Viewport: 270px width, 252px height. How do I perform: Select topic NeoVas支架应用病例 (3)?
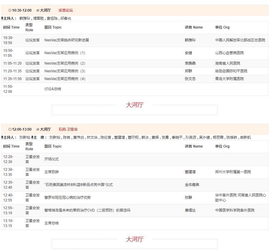[x=65, y=71]
